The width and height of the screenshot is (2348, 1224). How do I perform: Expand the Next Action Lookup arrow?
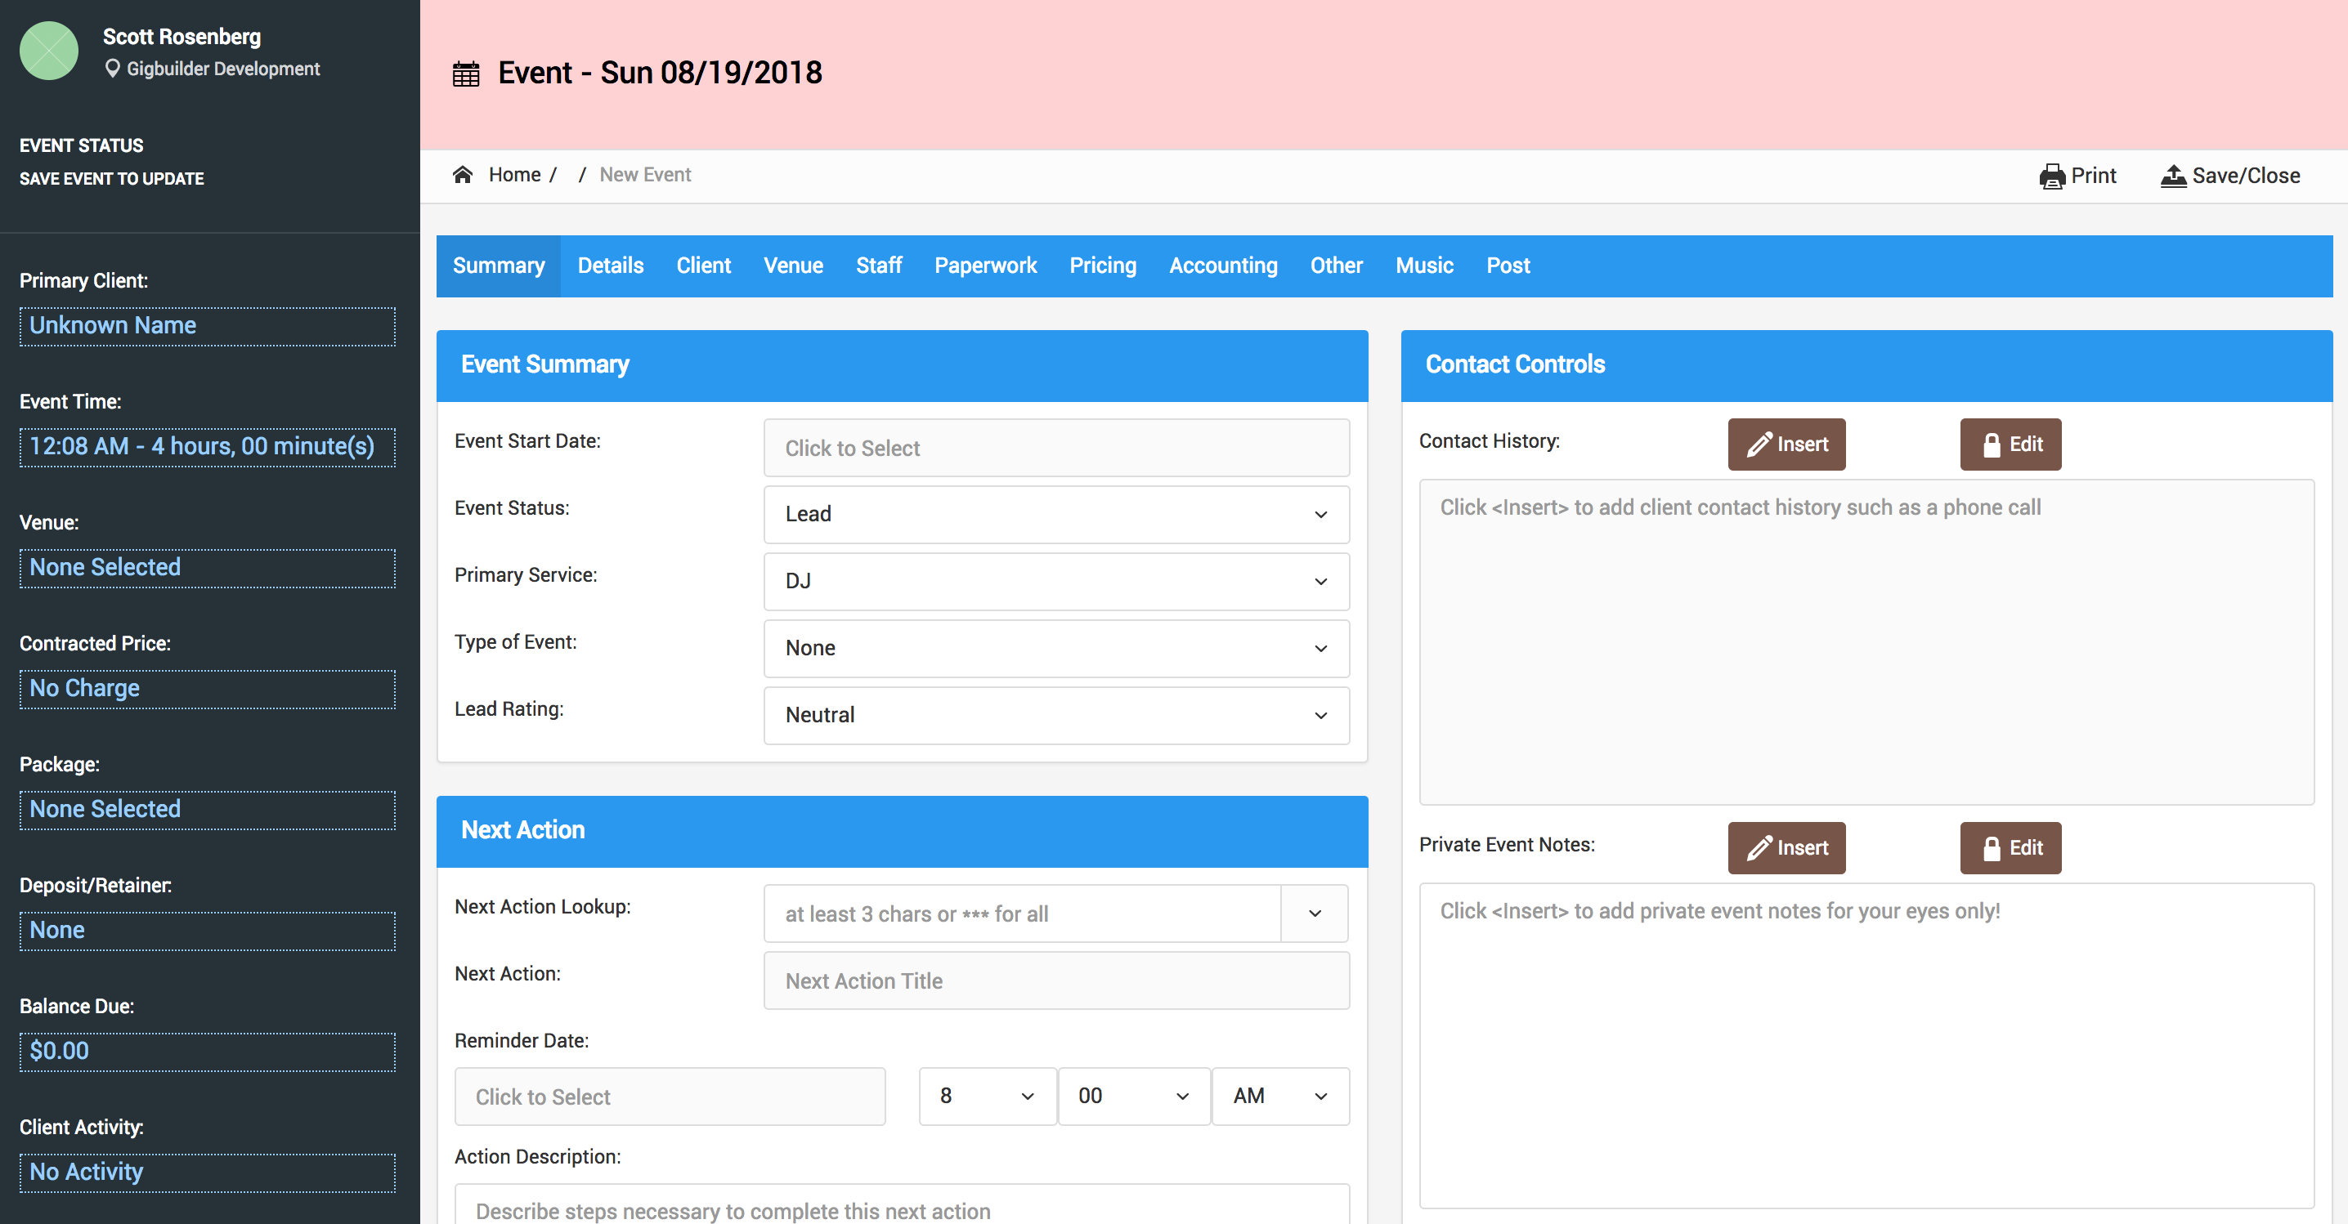click(x=1314, y=914)
